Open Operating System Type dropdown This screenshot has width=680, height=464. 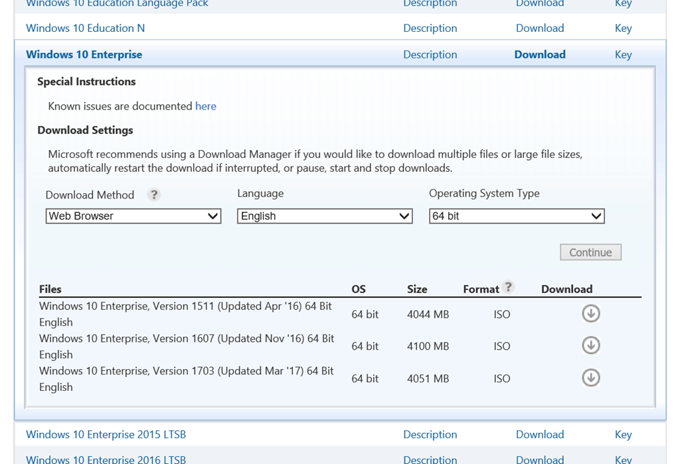click(517, 216)
